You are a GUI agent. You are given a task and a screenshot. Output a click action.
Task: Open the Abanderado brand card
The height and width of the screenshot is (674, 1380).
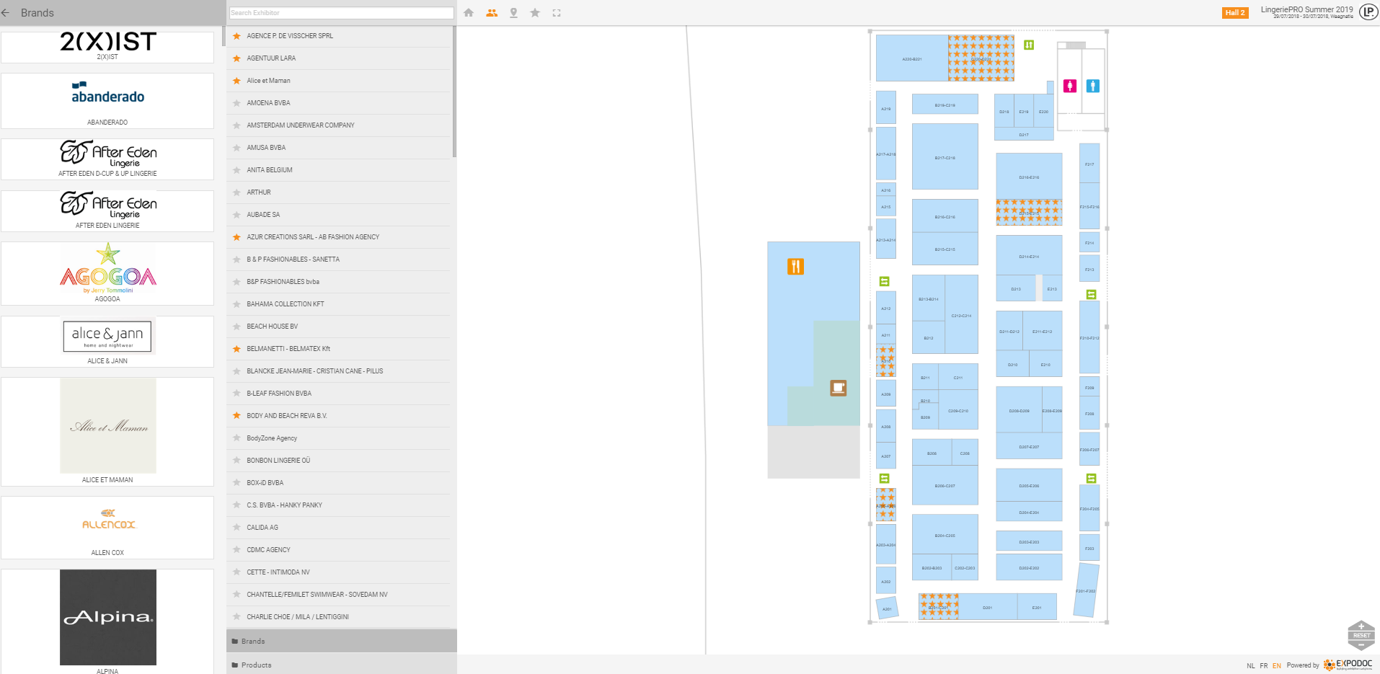click(x=107, y=101)
